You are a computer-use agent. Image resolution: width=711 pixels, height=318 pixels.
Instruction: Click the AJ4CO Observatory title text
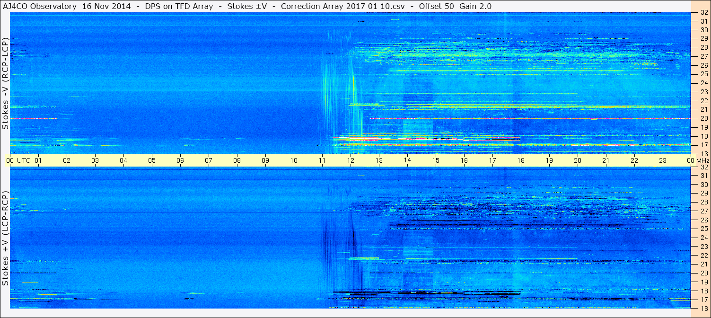click(x=39, y=6)
